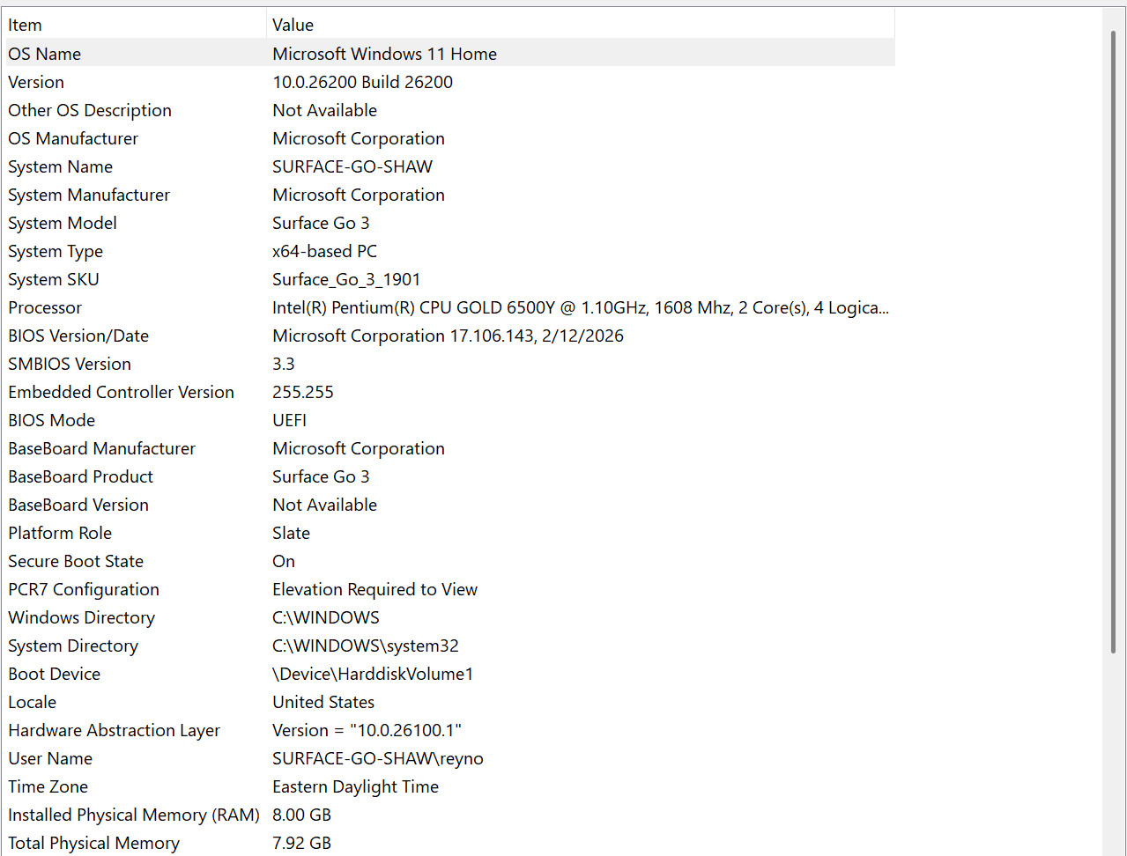Select the System Name row label

pos(60,166)
